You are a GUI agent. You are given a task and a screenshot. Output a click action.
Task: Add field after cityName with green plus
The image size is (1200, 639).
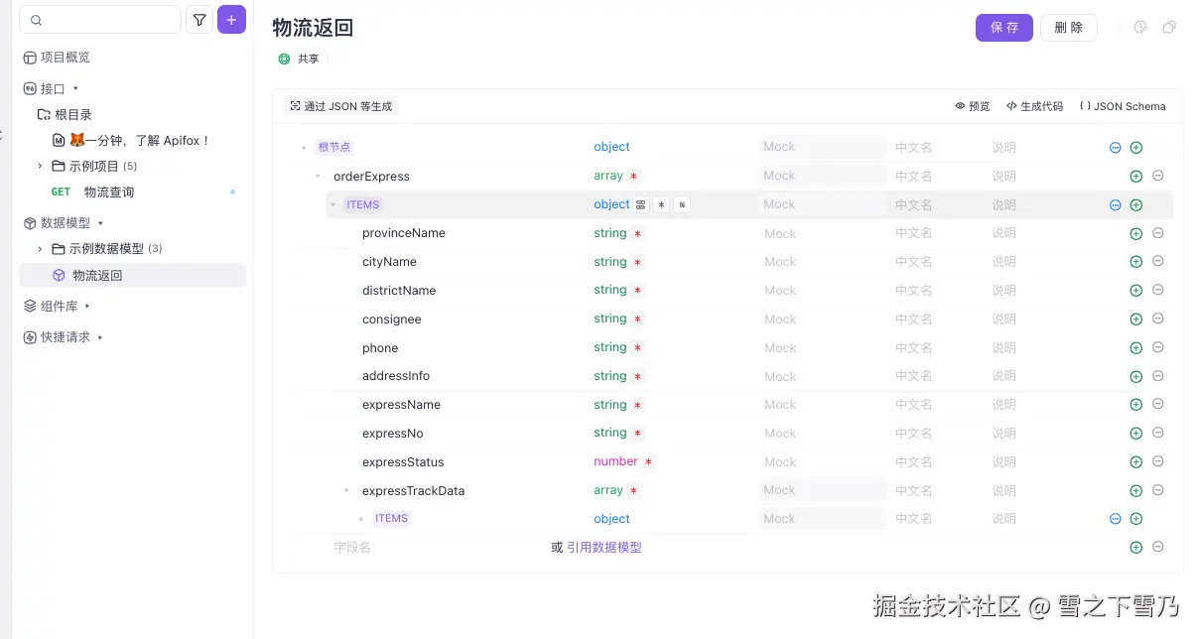coord(1136,262)
